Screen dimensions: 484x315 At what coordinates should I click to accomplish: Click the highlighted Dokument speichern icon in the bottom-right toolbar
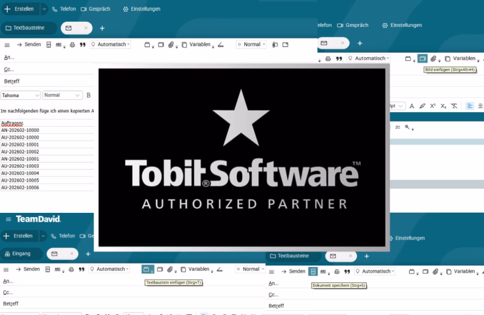[313, 271]
